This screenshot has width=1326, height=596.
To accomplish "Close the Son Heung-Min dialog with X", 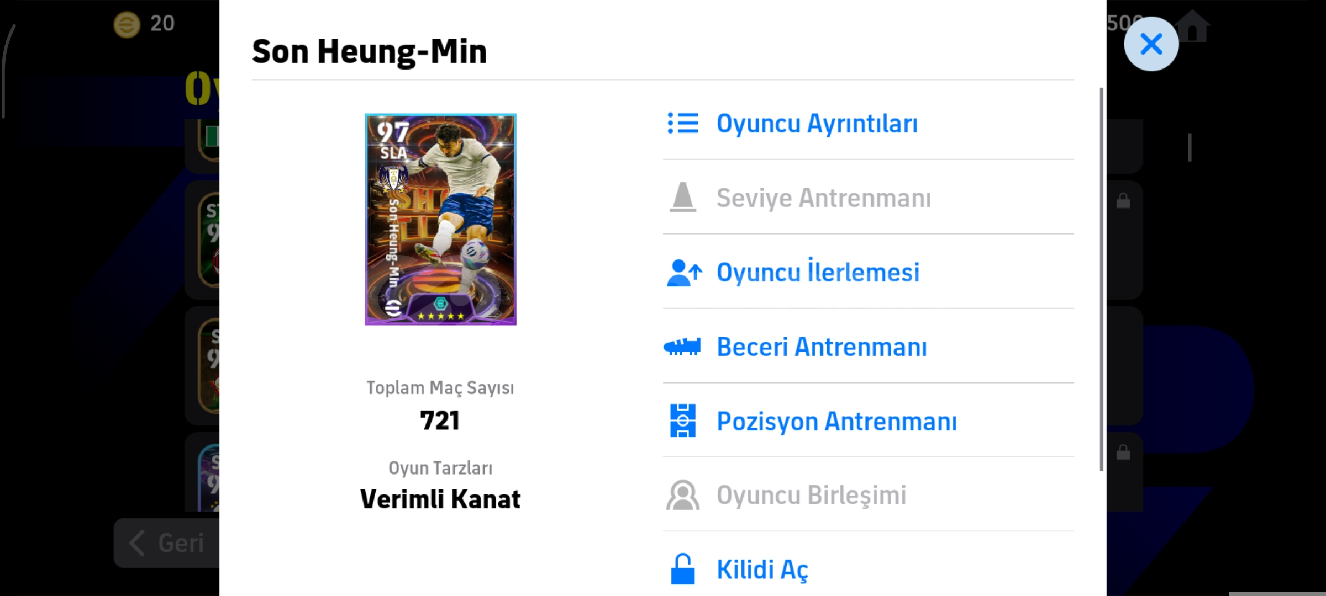I will [x=1151, y=44].
